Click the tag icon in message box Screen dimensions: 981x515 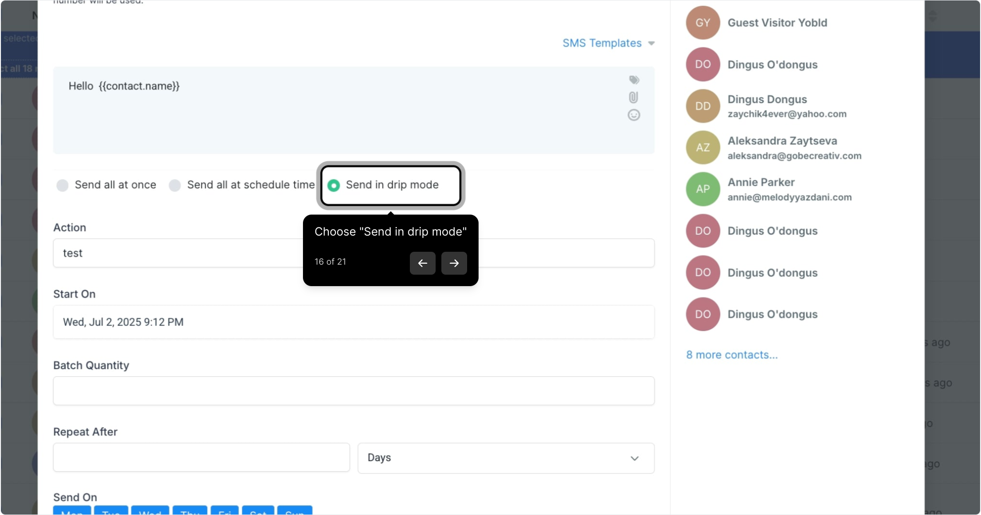[x=634, y=80]
